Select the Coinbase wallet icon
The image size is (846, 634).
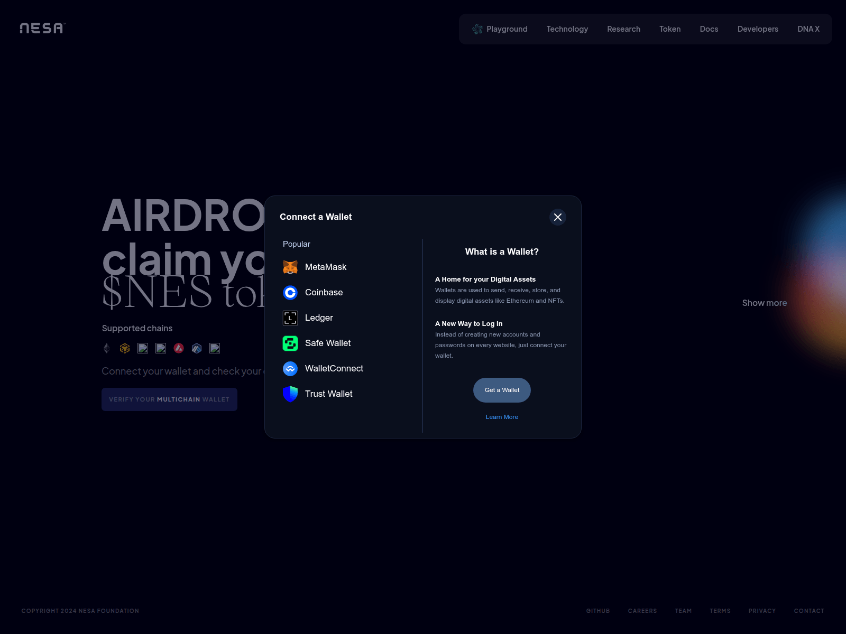(290, 293)
